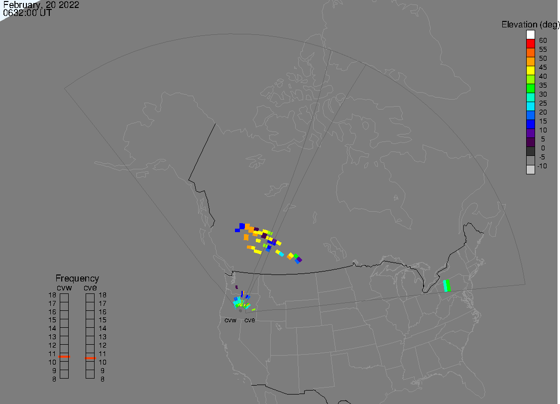The width and height of the screenshot is (560, 404).
Task: Click the cvw header in the Frequency panel
Action: 65,287
